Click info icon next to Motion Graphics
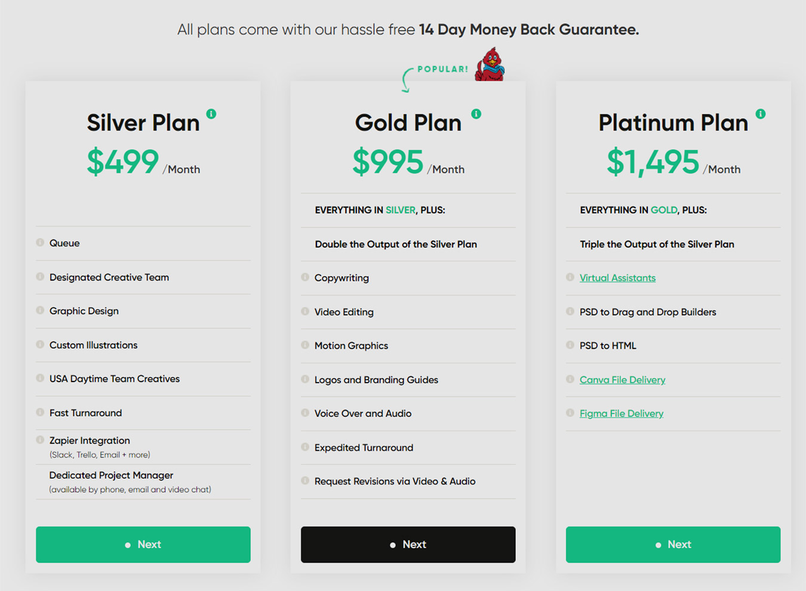 [305, 345]
